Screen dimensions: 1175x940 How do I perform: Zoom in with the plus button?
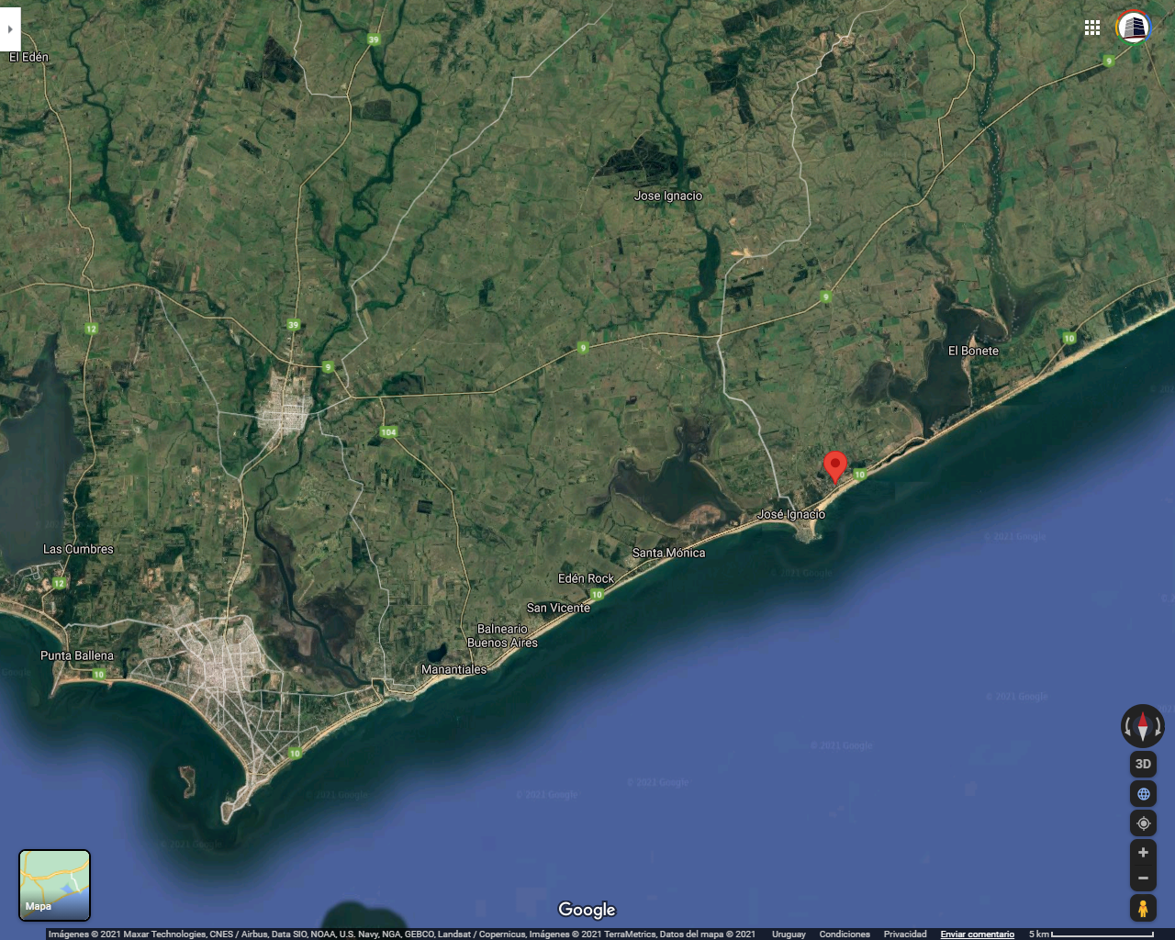1143,853
